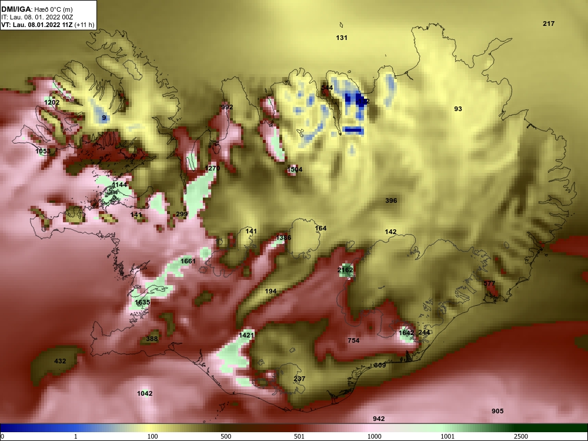The width and height of the screenshot is (588, 441).
Task: Click the 577 height value on the map
Action: tap(489, 283)
